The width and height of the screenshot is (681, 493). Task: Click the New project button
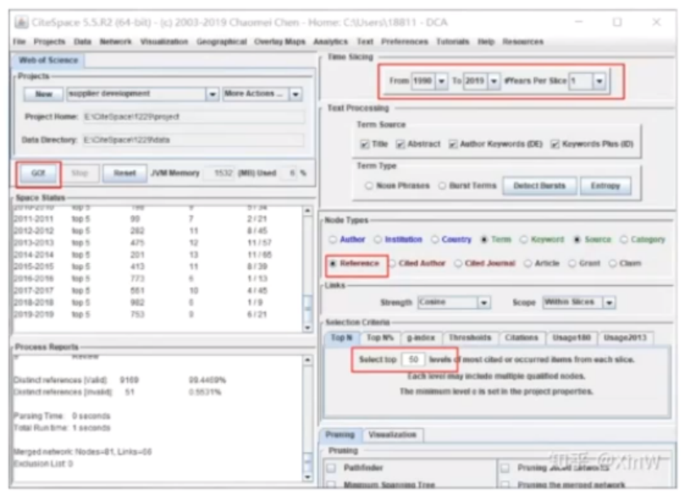[43, 94]
